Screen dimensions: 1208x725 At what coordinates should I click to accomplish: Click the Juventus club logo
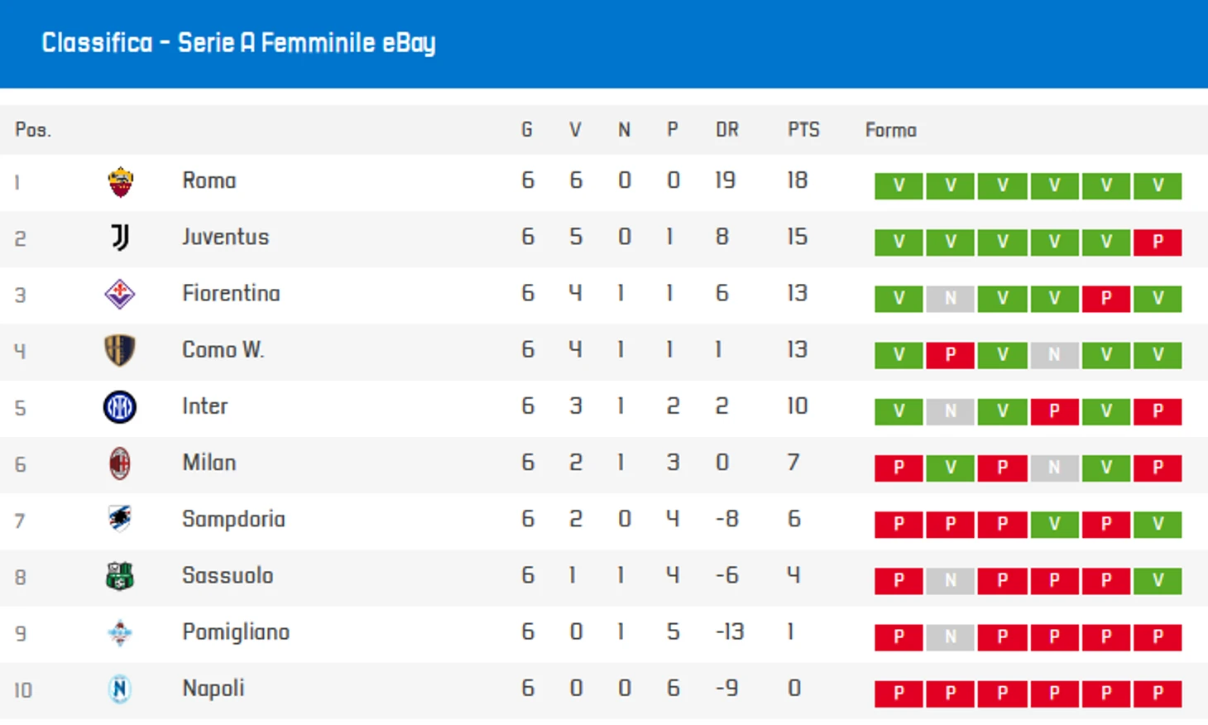[120, 238]
